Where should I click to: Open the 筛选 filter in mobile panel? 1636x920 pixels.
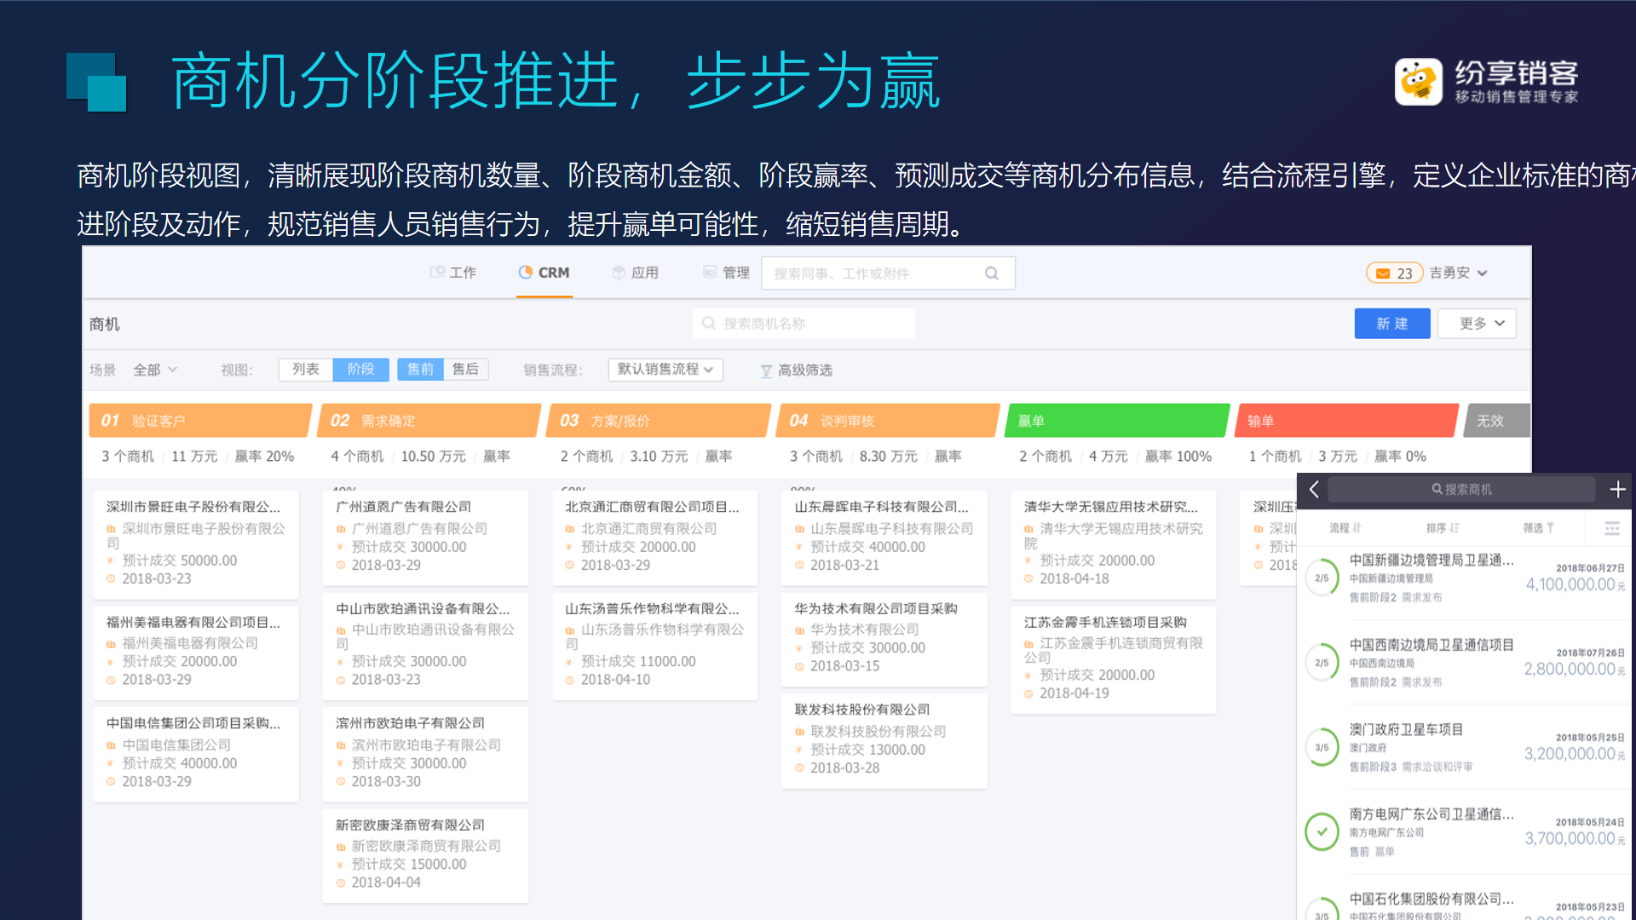click(1539, 528)
